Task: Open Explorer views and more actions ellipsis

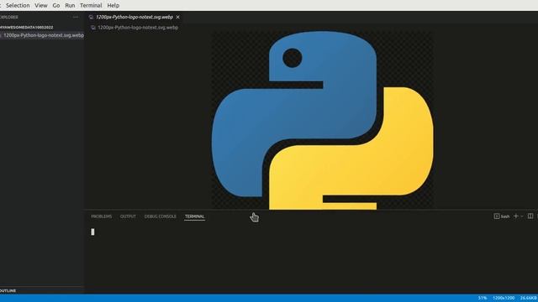Action: tap(76, 17)
